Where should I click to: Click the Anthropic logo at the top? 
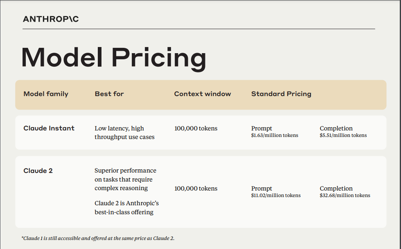[51, 19]
